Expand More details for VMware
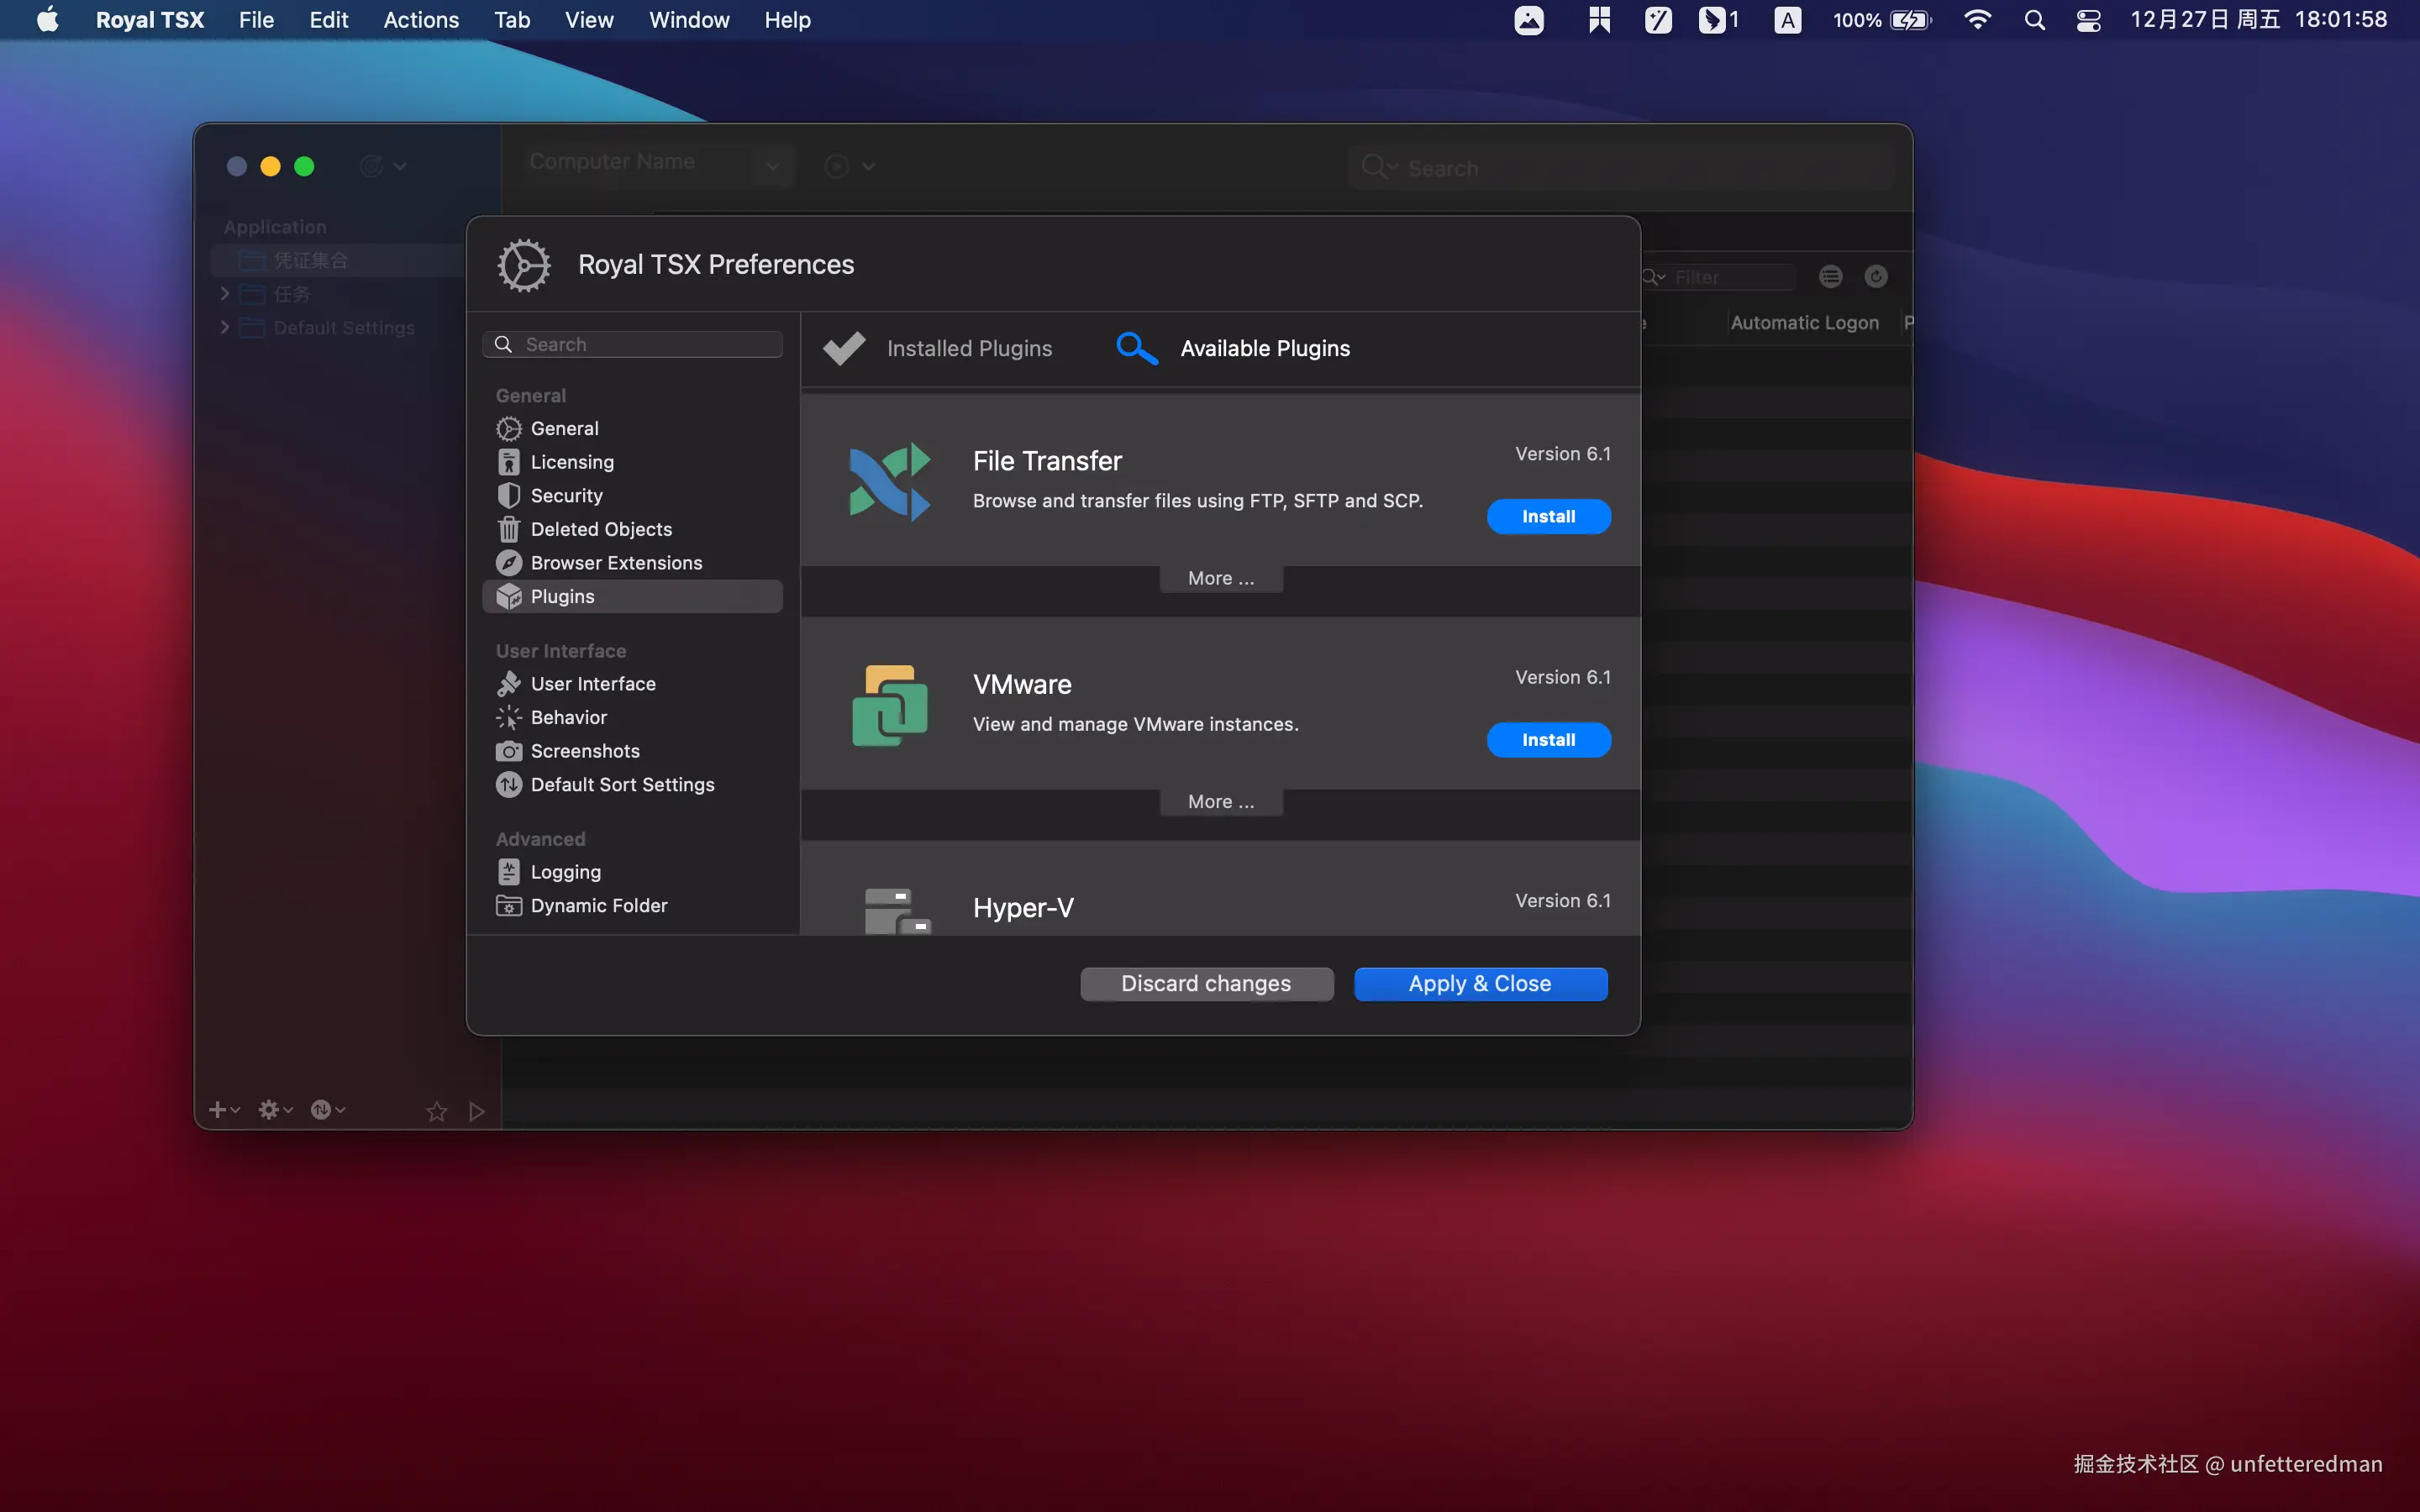 click(1220, 802)
